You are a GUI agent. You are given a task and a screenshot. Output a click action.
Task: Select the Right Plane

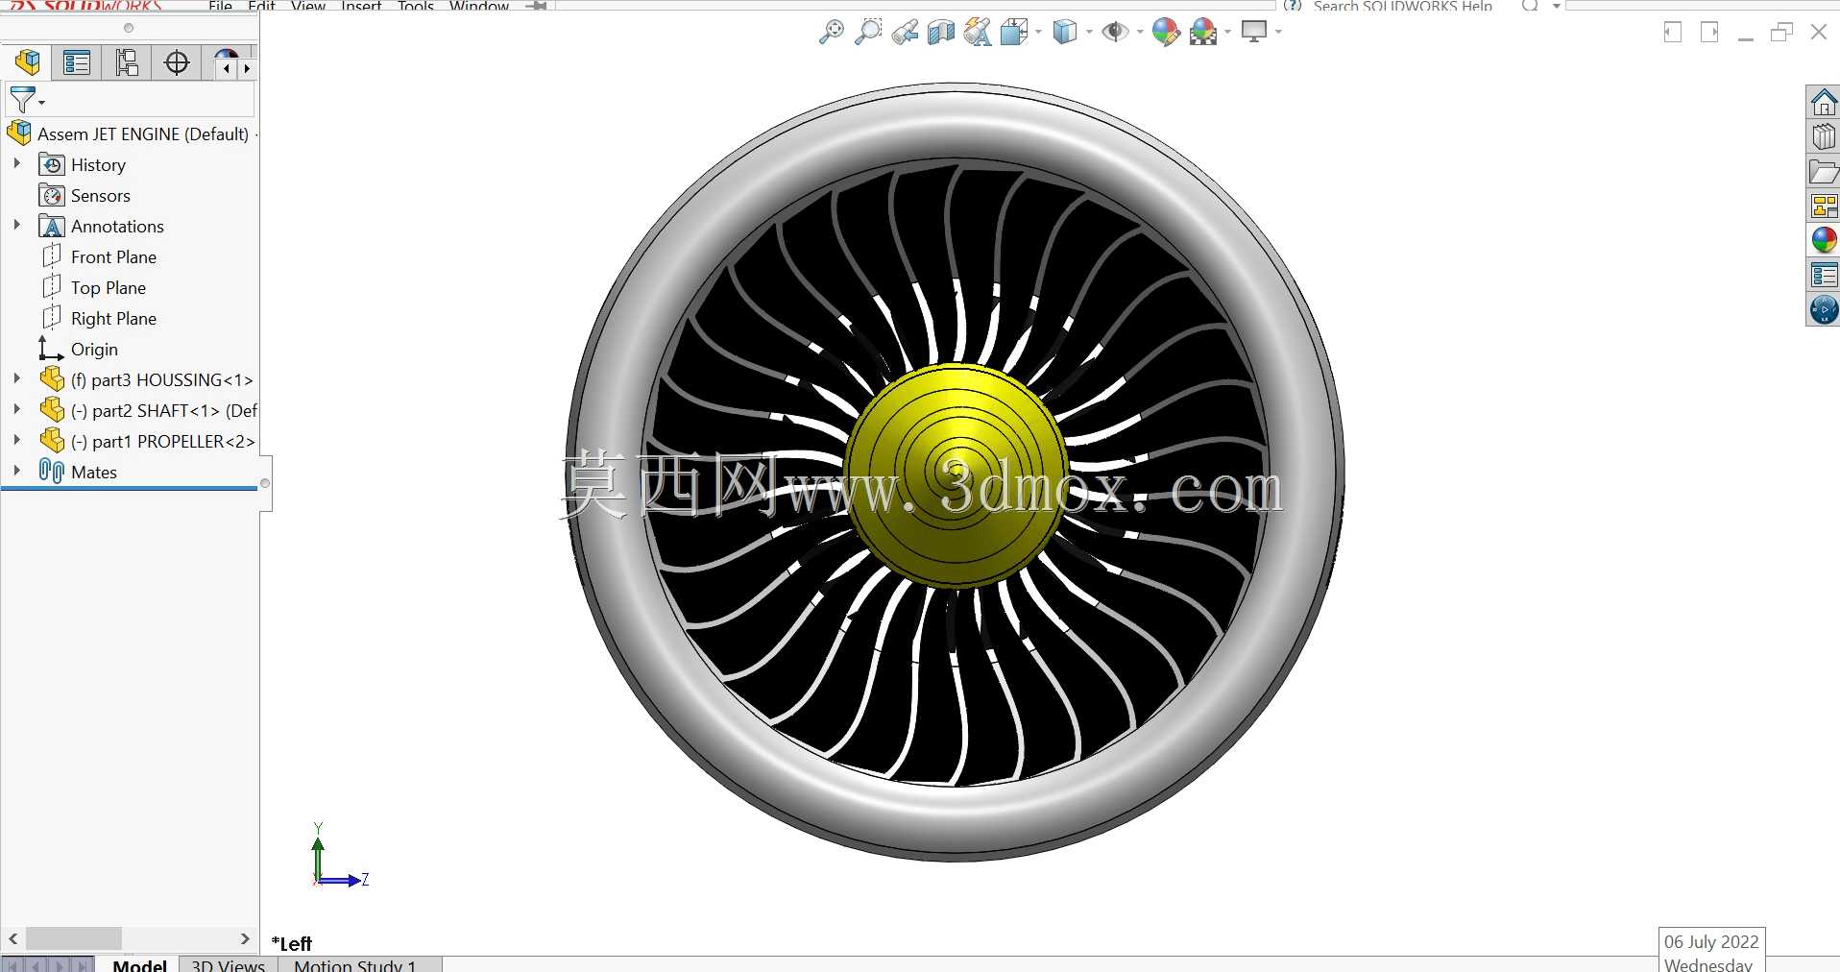[x=113, y=318]
